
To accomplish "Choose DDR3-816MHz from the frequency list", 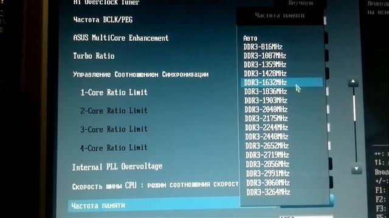I will click(x=263, y=47).
